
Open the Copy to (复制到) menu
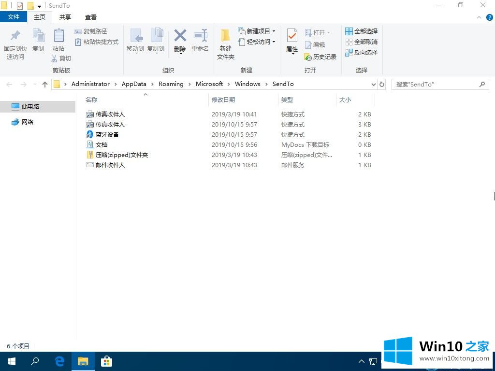coord(156,41)
